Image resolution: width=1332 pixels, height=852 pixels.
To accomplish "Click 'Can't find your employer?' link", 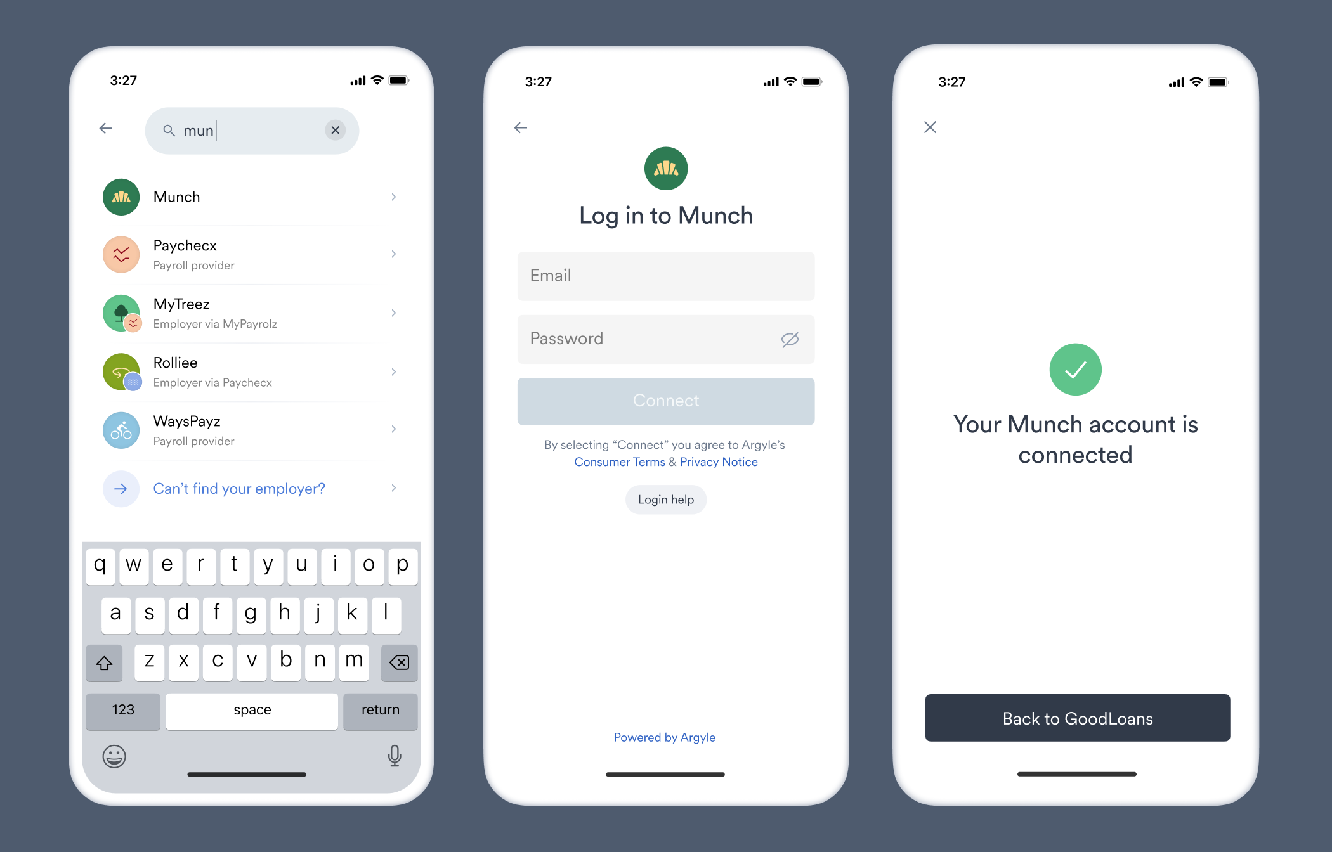I will (x=239, y=488).
